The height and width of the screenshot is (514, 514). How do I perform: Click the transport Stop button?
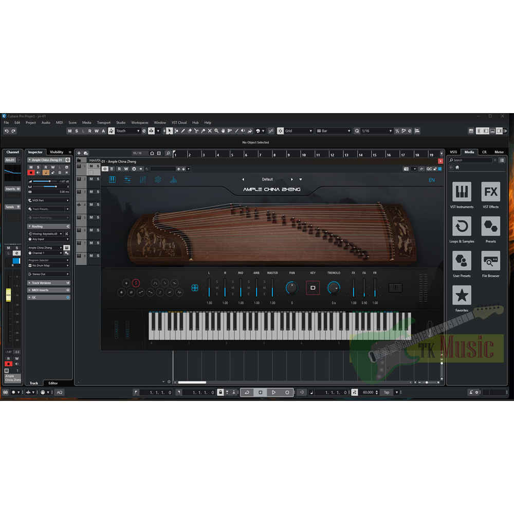[260, 392]
